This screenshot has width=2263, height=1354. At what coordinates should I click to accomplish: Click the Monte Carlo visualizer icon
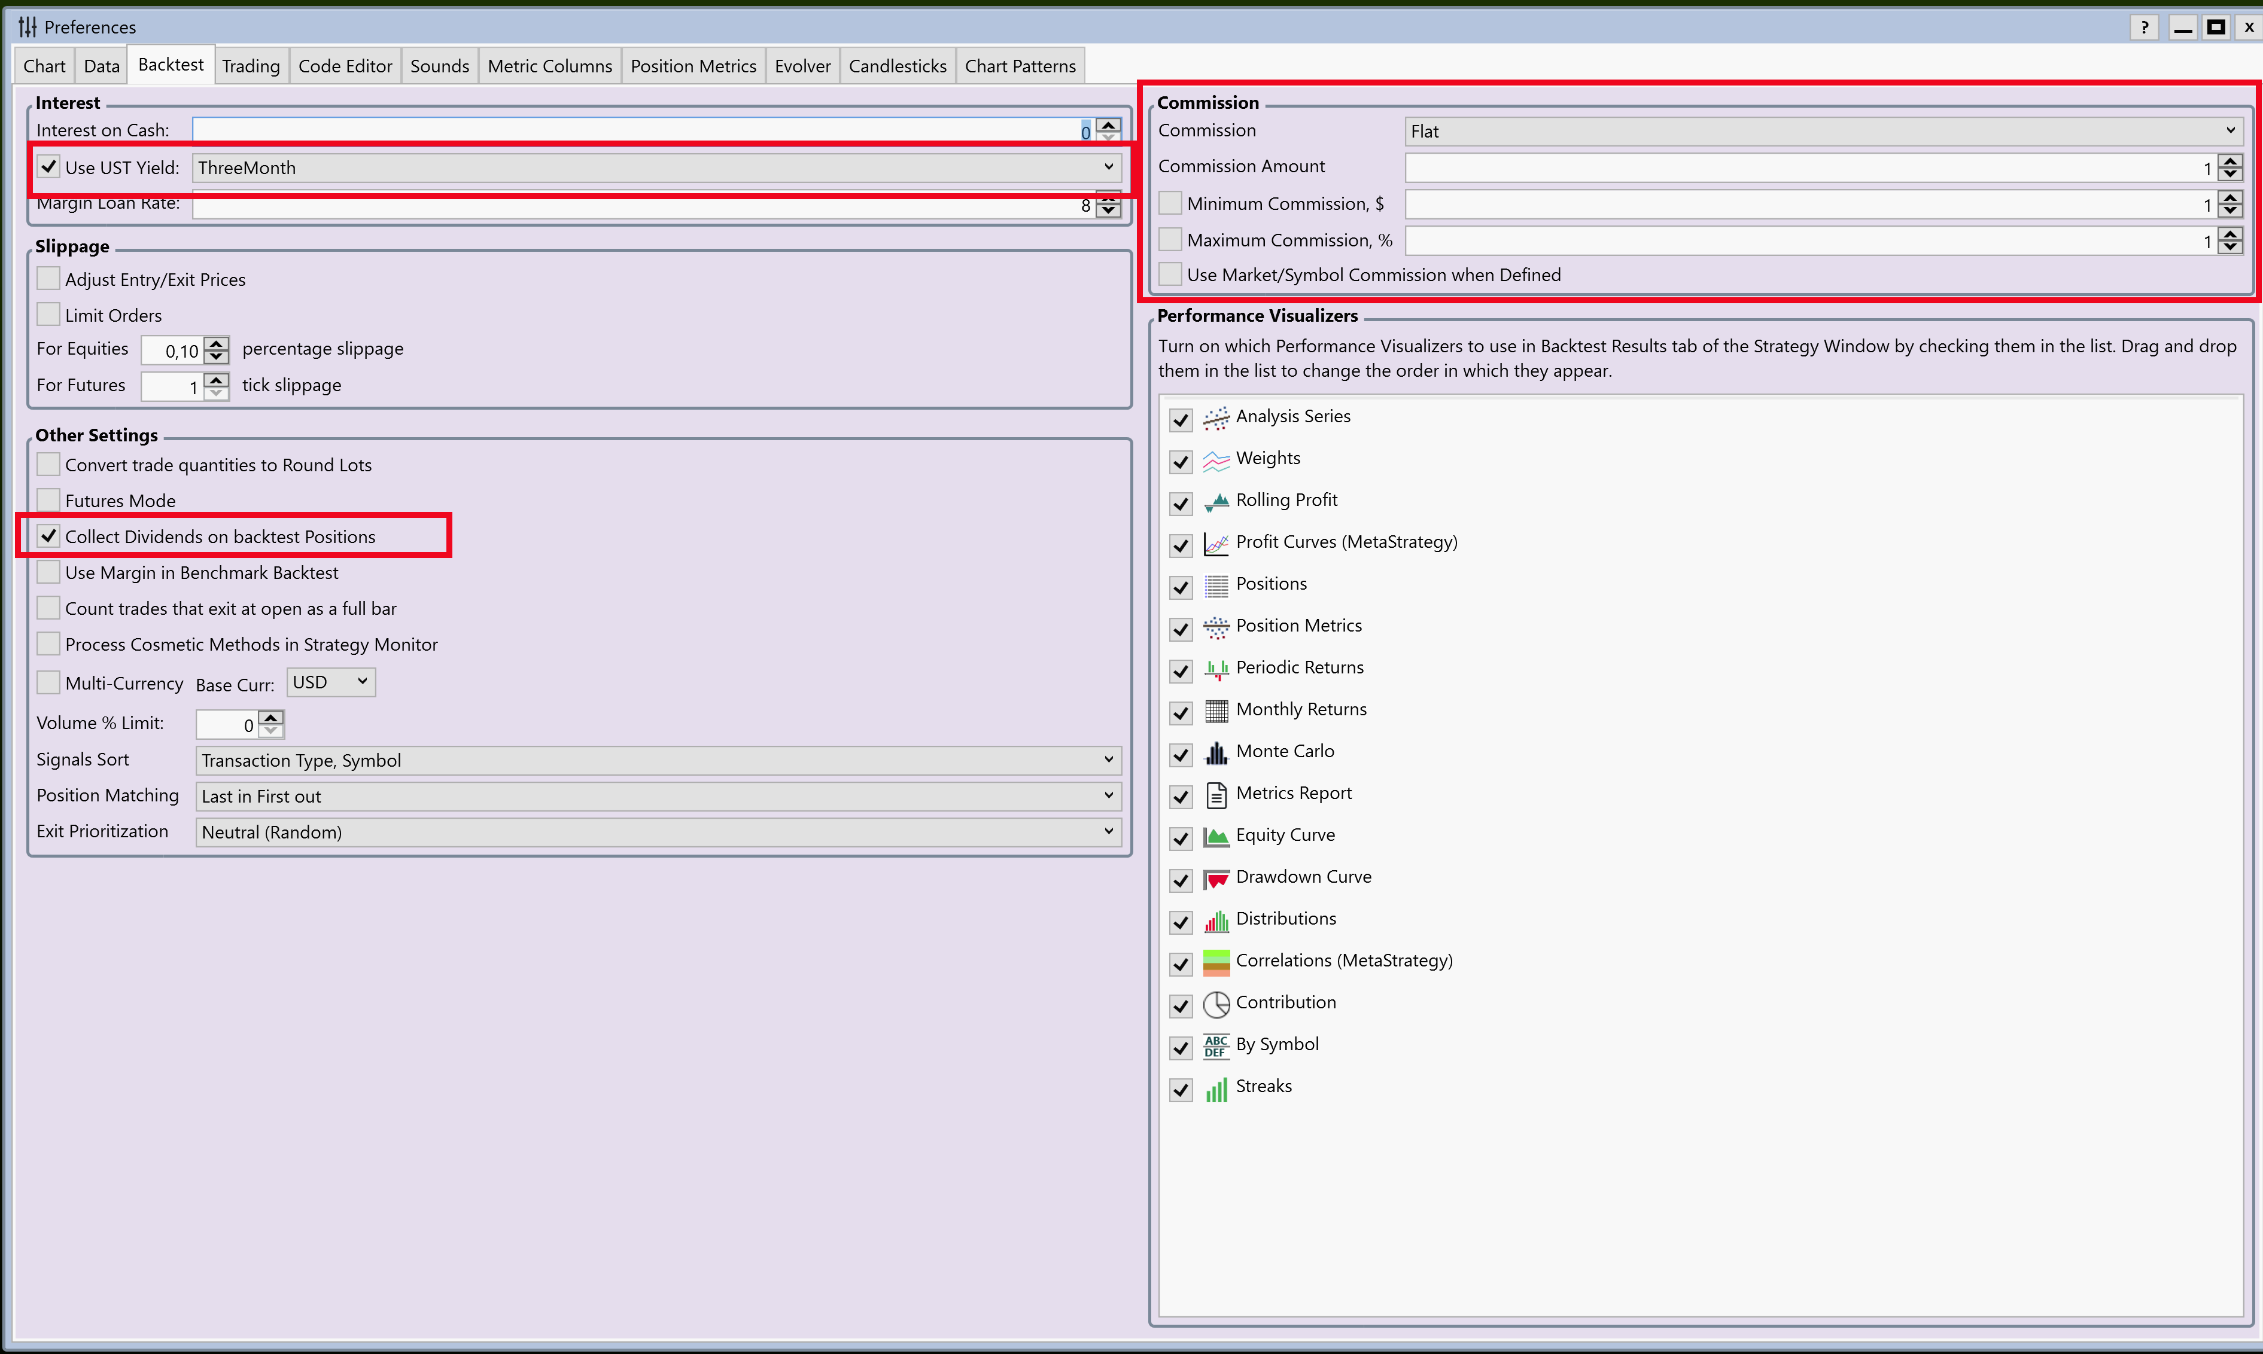click(1216, 753)
